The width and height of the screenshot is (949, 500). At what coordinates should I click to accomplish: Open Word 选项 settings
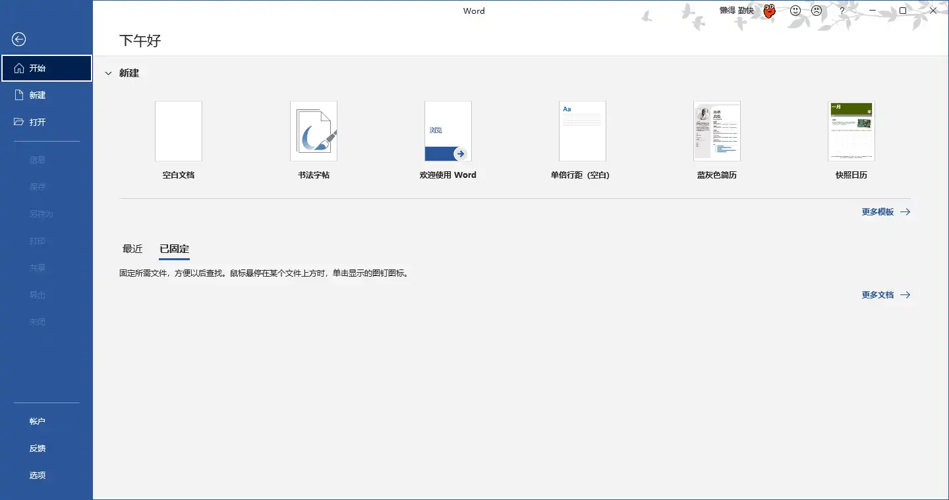pyautogui.click(x=46, y=475)
